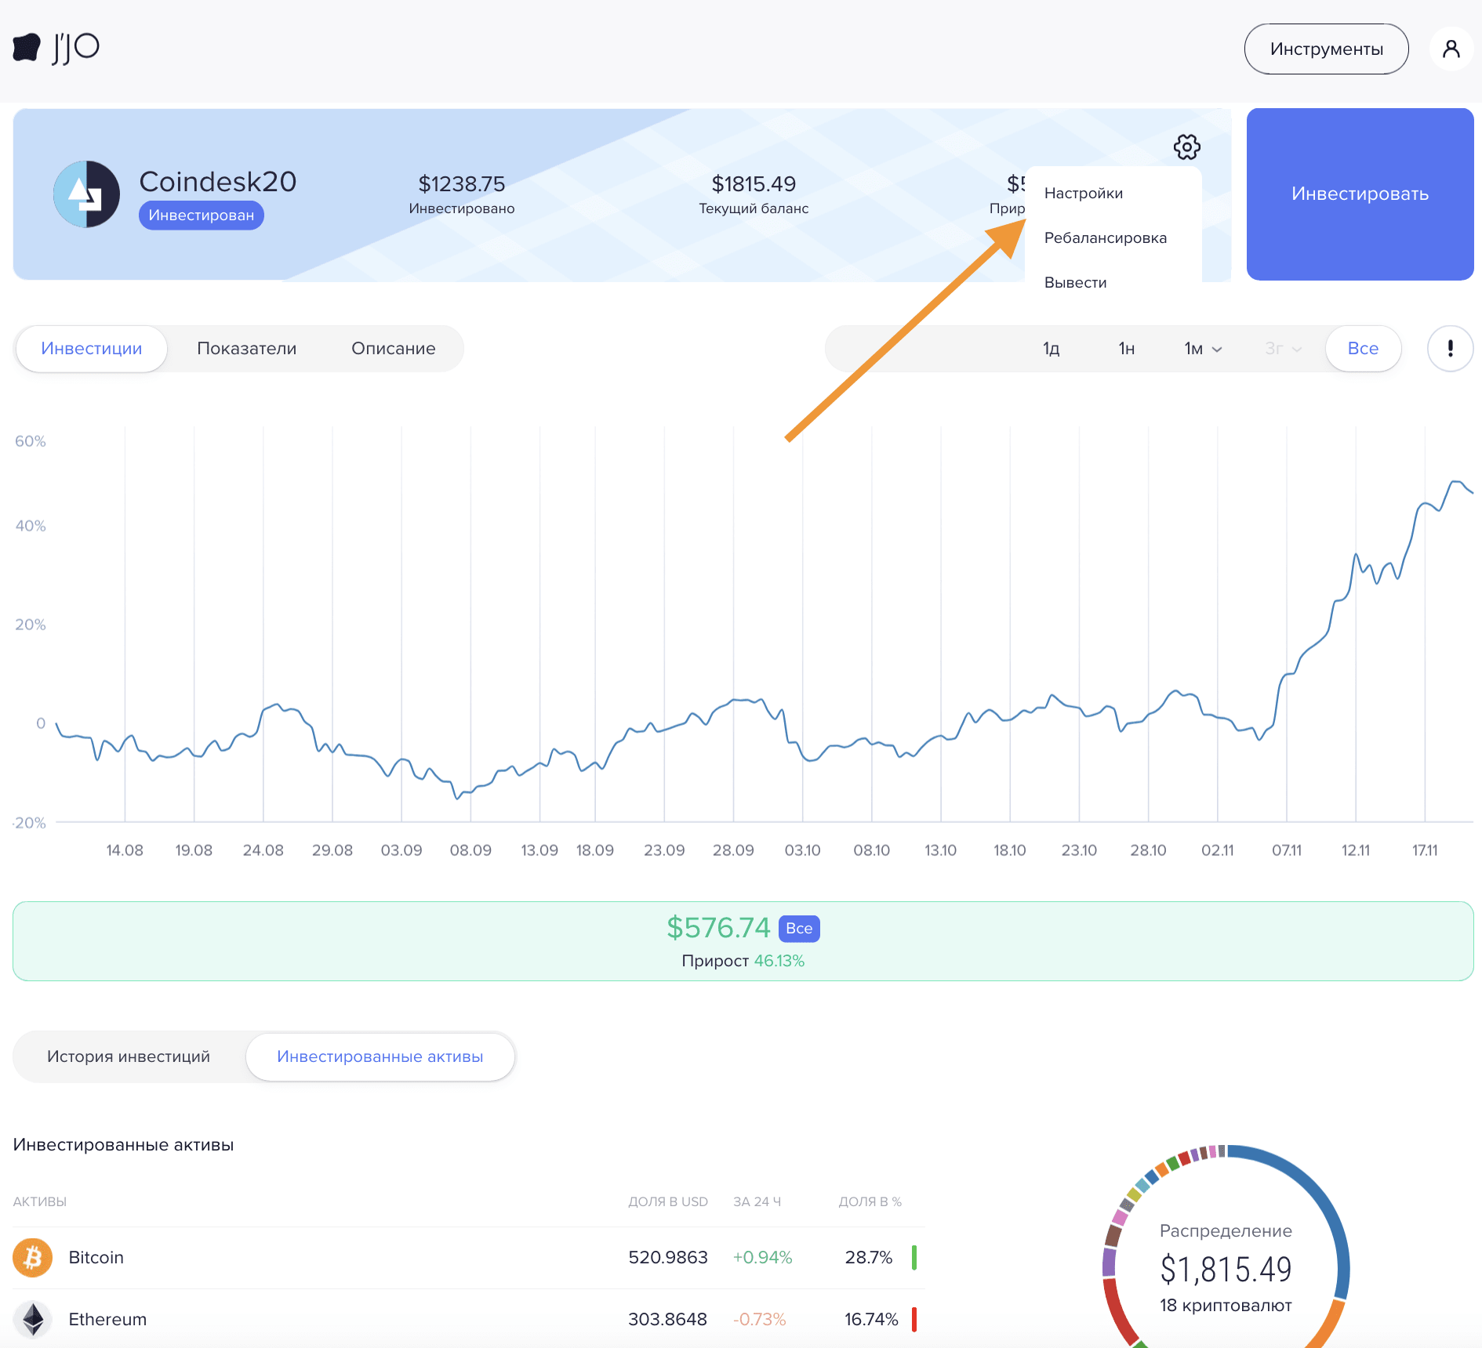Click the $1,815.49 distribution total
Image resolution: width=1482 pixels, height=1348 pixels.
click(1226, 1269)
